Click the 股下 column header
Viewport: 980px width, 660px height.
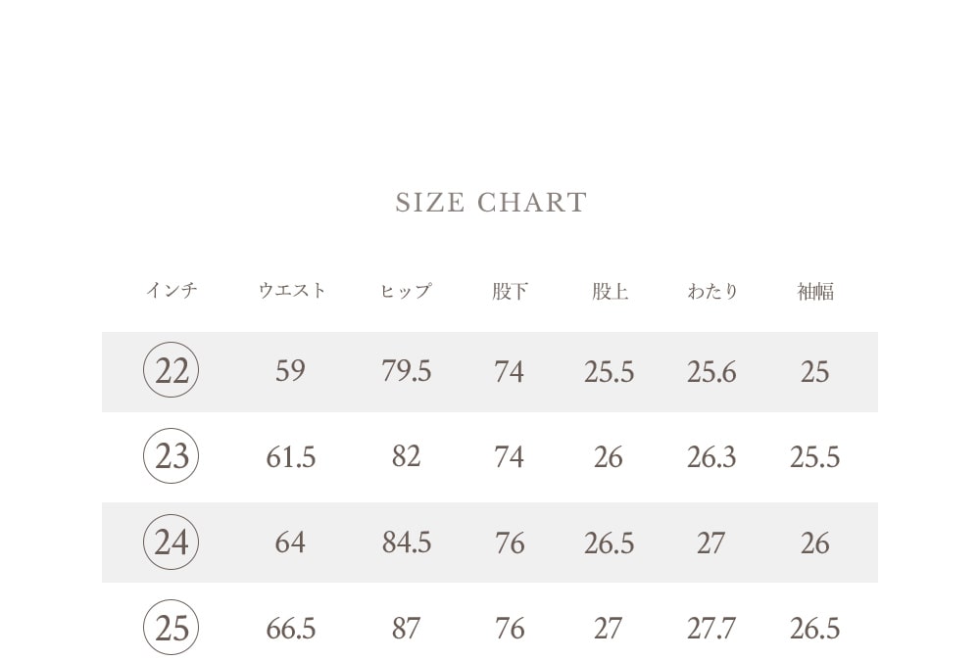[x=510, y=291]
